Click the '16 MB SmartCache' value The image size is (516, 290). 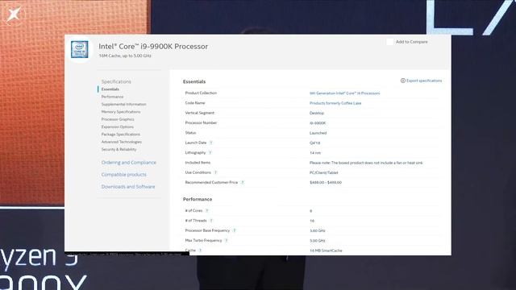click(x=326, y=251)
